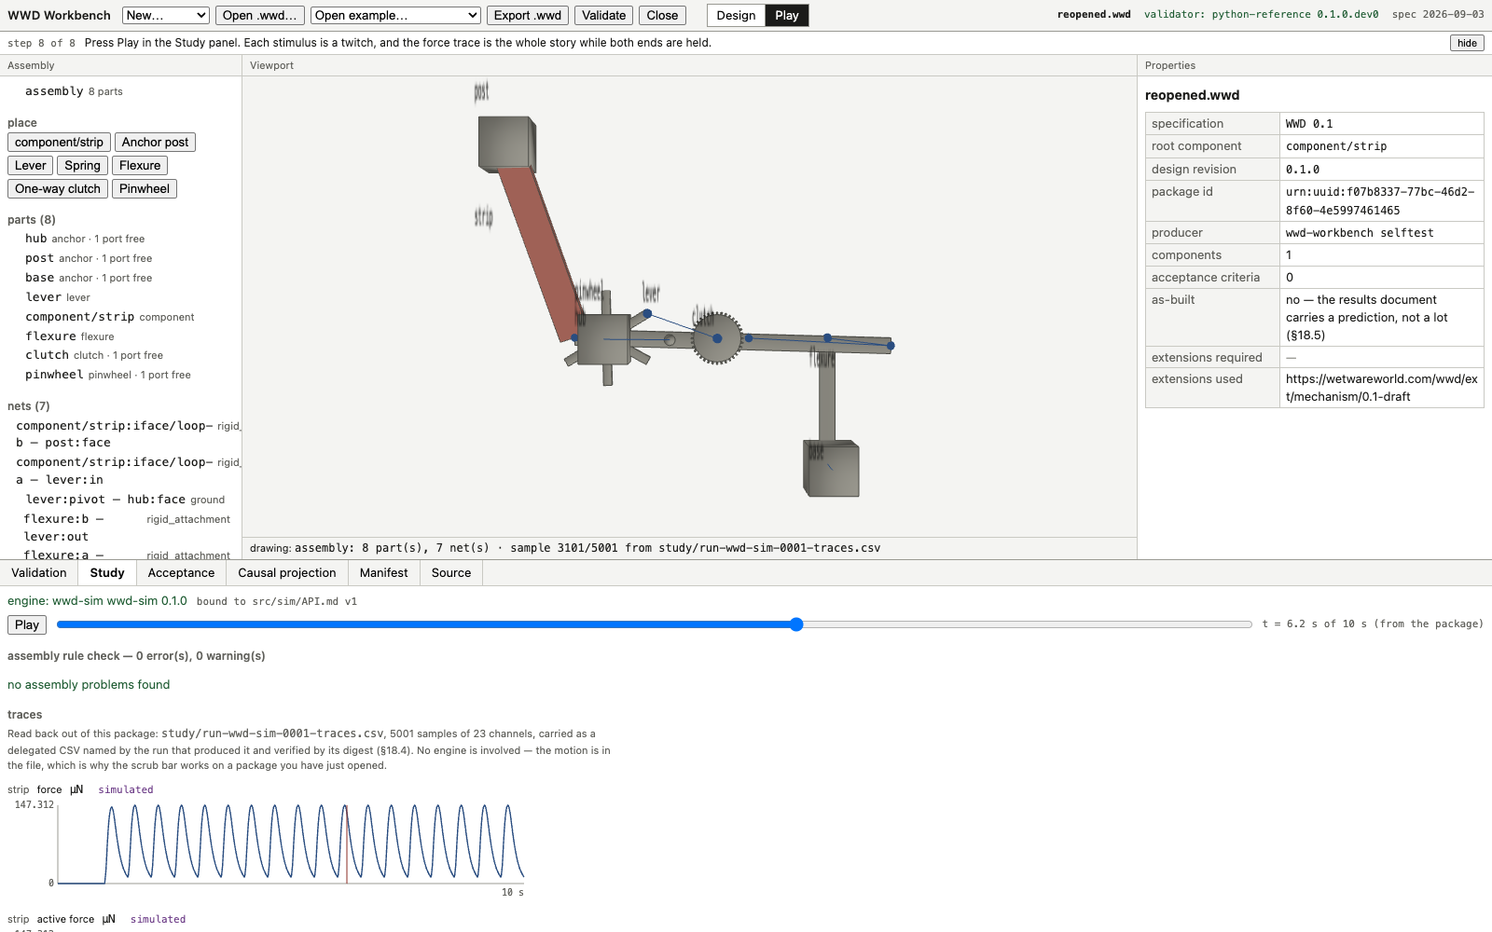This screenshot has width=1492, height=932.
Task: Place a Lever part
Action: [30, 165]
